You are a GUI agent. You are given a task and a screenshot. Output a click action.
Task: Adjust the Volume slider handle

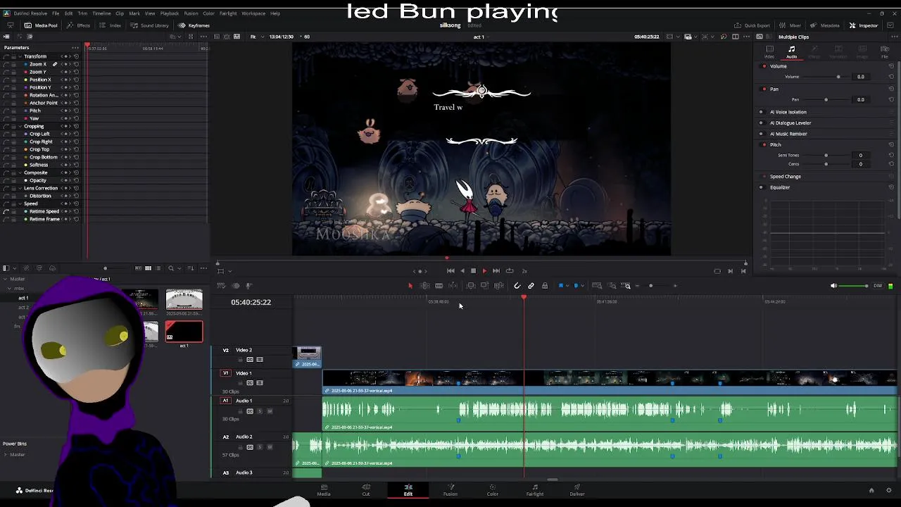(838, 77)
